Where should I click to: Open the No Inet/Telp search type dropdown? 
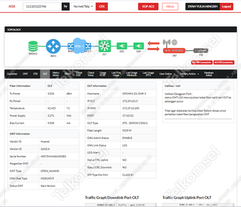point(83,6)
